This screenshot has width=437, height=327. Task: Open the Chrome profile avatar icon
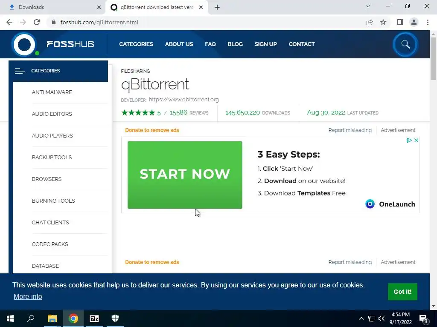pos(414,22)
